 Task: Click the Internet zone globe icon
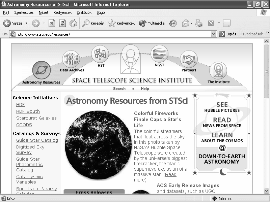pos(214,199)
